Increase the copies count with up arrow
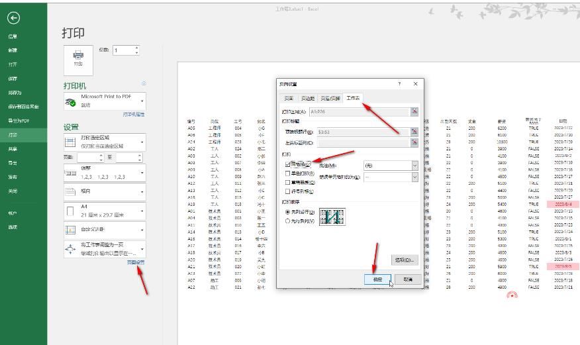The image size is (580, 345). click(137, 48)
